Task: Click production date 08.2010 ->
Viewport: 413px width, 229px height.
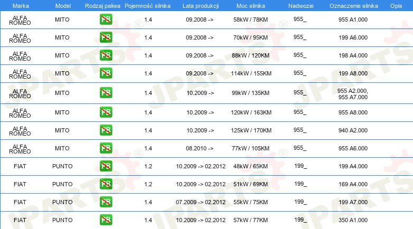Action: [200, 148]
